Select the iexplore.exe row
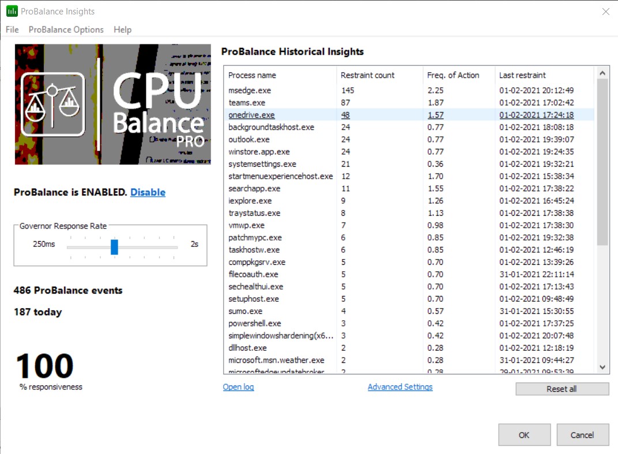Image resolution: width=618 pixels, height=454 pixels. pyautogui.click(x=409, y=201)
